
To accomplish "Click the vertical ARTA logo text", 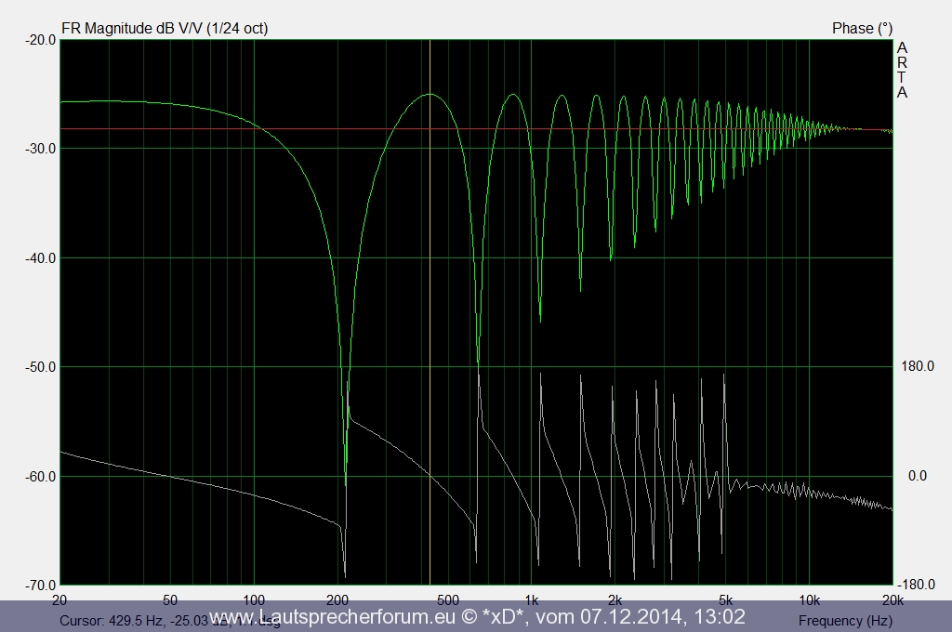I will point(902,70).
